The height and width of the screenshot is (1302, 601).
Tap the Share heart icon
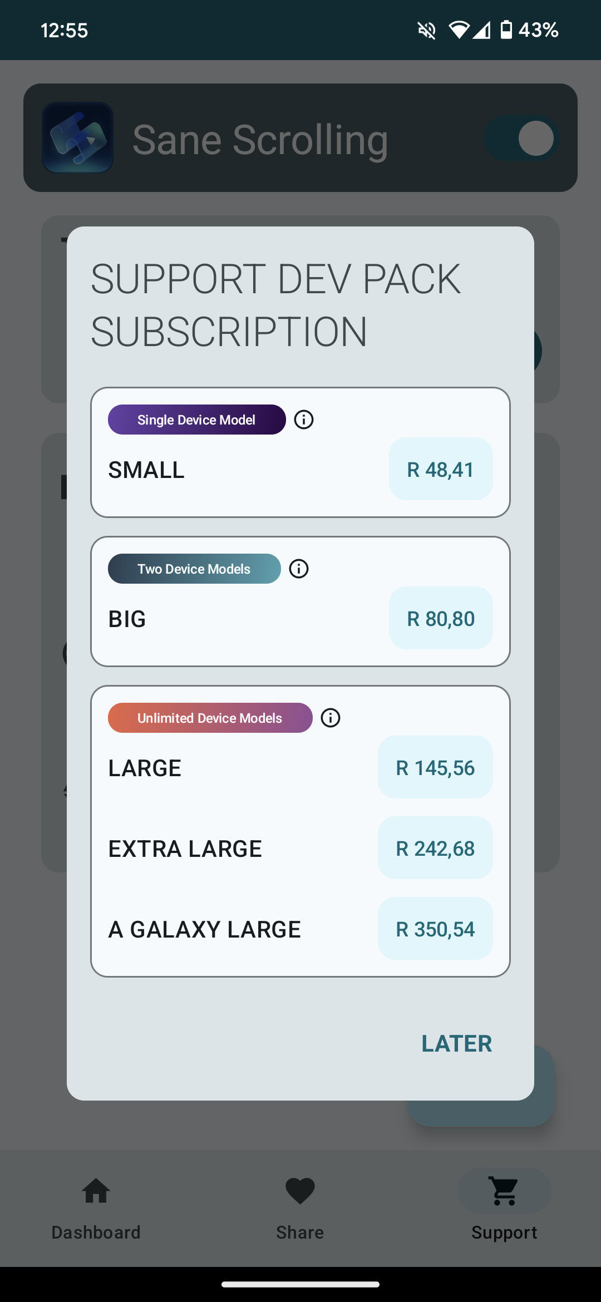coord(300,1191)
